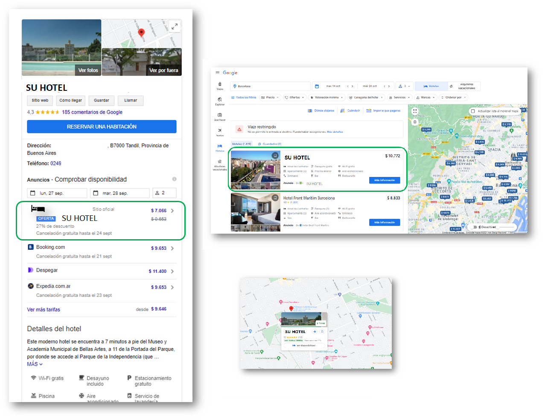
Task: Click 'Dónde alojarse' link
Action: pyautogui.click(x=321, y=110)
